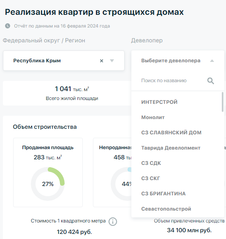Image resolution: width=226 pixels, height=239 pixels.
Task: Click the Всего жилой площади label
Action: click(x=72, y=98)
